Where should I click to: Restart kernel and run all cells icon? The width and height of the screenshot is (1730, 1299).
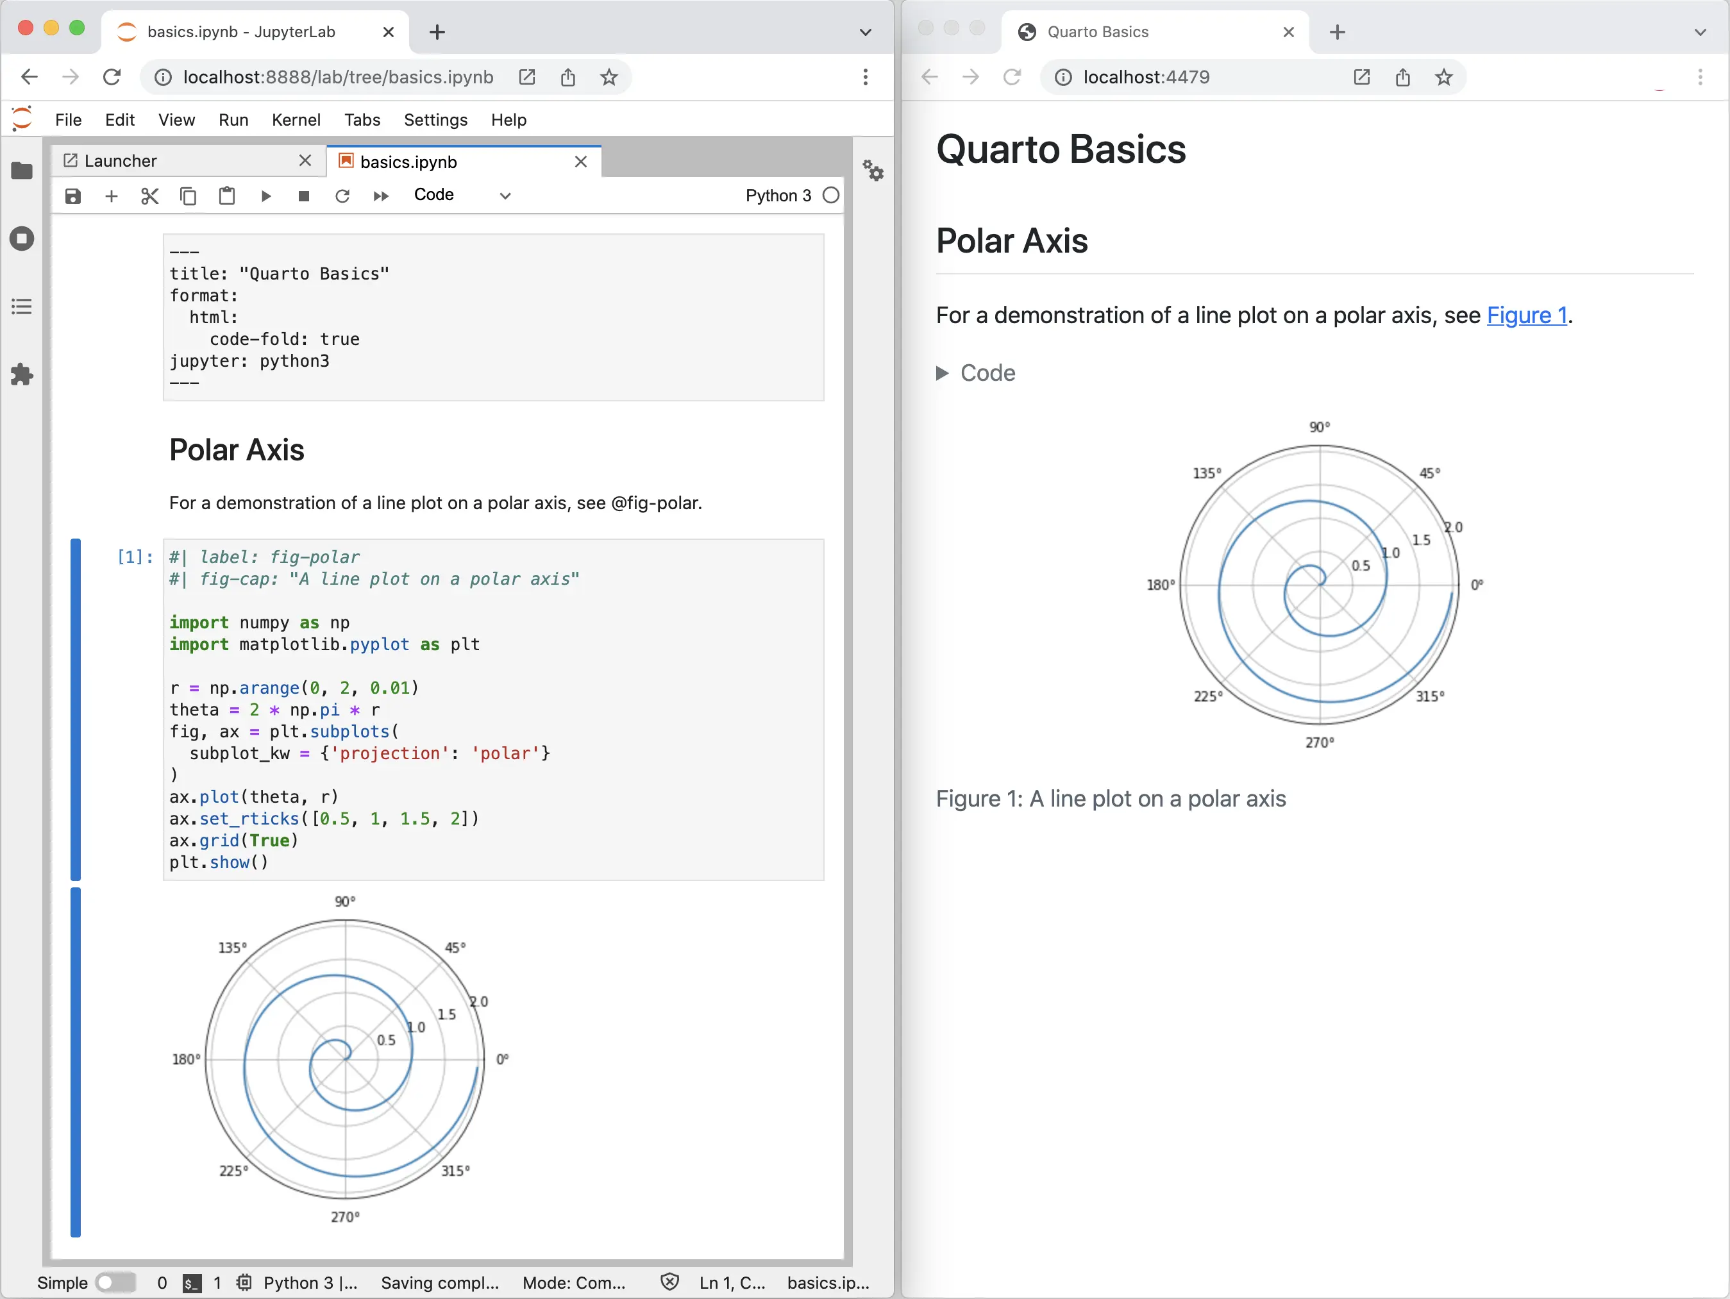coord(381,196)
